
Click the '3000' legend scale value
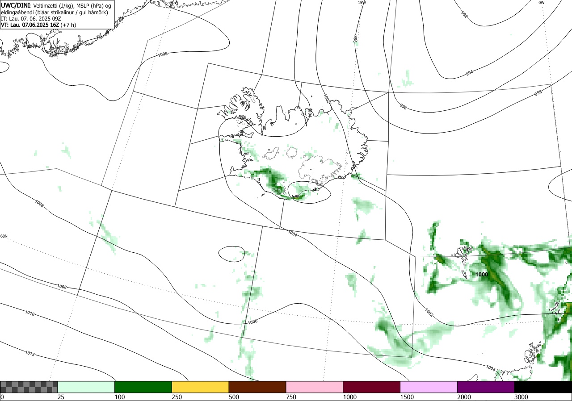(522, 397)
